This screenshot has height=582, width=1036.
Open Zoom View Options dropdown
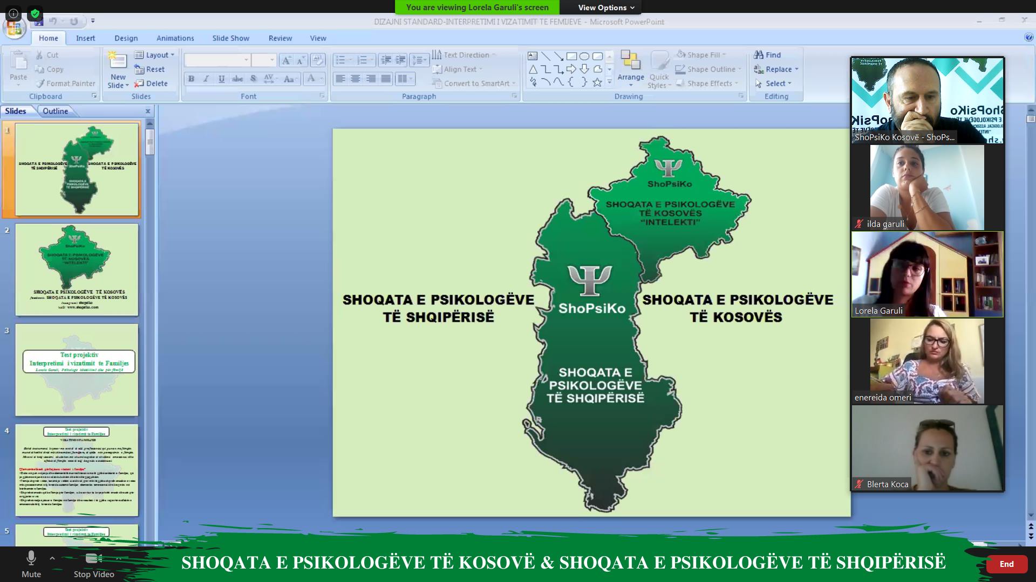point(606,8)
